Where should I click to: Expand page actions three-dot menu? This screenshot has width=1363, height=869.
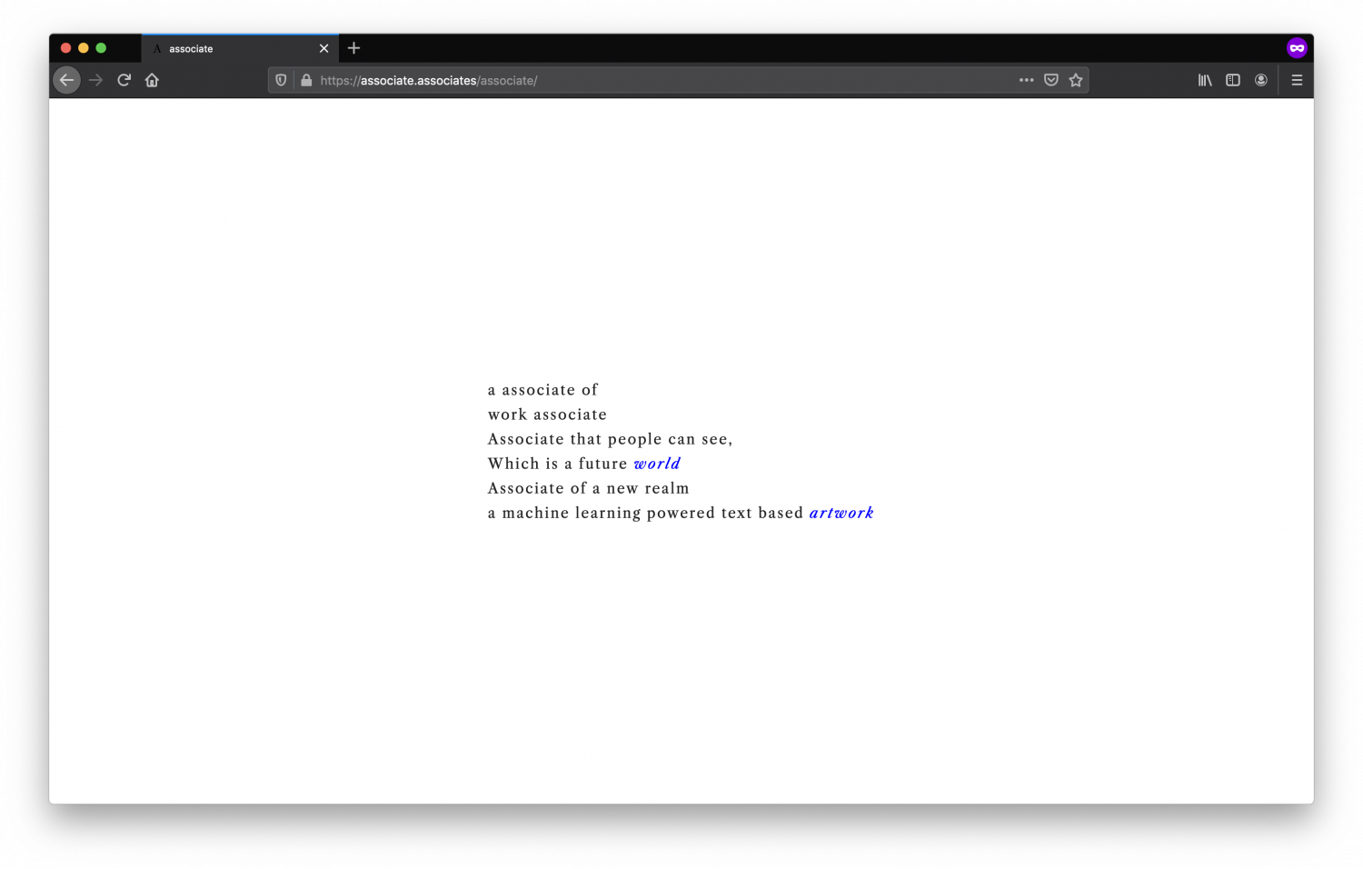click(x=1027, y=80)
